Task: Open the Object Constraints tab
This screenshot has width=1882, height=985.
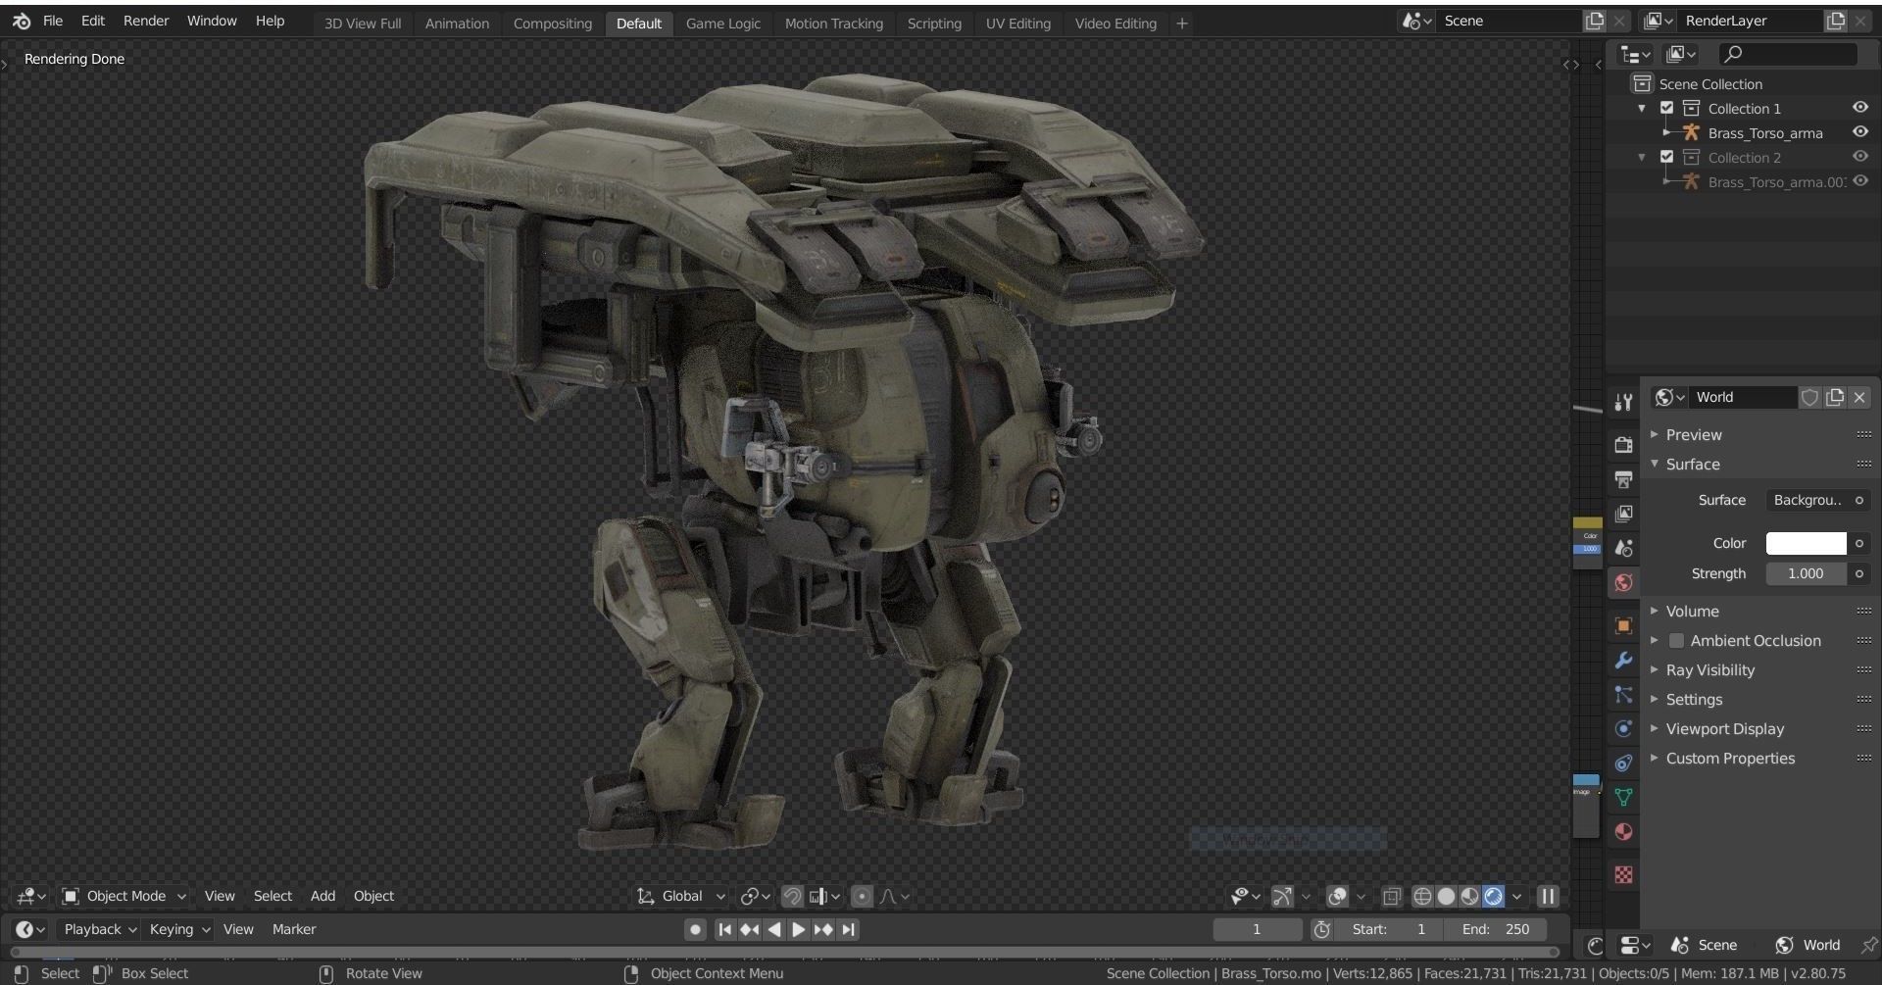Action: tap(1623, 763)
